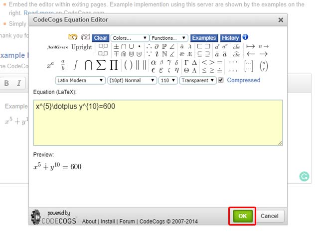The width and height of the screenshot is (319, 239).
Task: Close the CodeCogs Equation Editor dialog
Action: pos(281,20)
